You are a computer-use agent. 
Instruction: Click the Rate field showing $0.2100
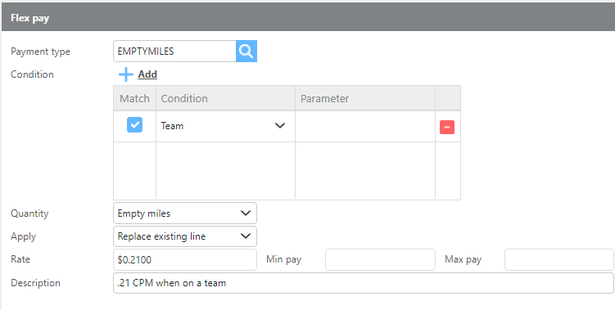click(x=185, y=259)
